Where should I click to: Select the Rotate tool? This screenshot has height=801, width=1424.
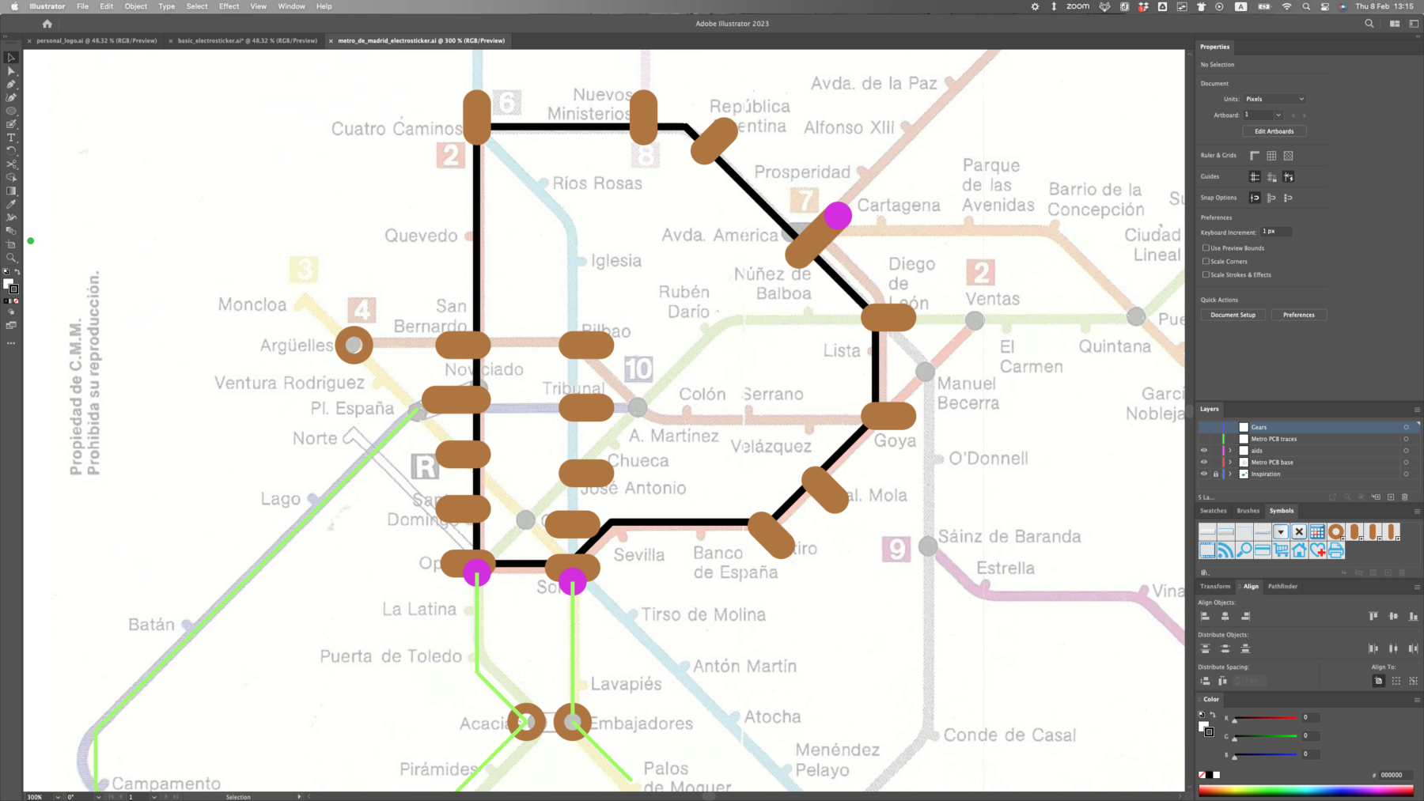pos(11,151)
